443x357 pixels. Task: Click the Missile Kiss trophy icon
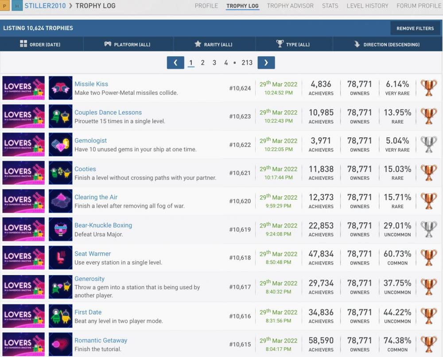click(x=60, y=88)
